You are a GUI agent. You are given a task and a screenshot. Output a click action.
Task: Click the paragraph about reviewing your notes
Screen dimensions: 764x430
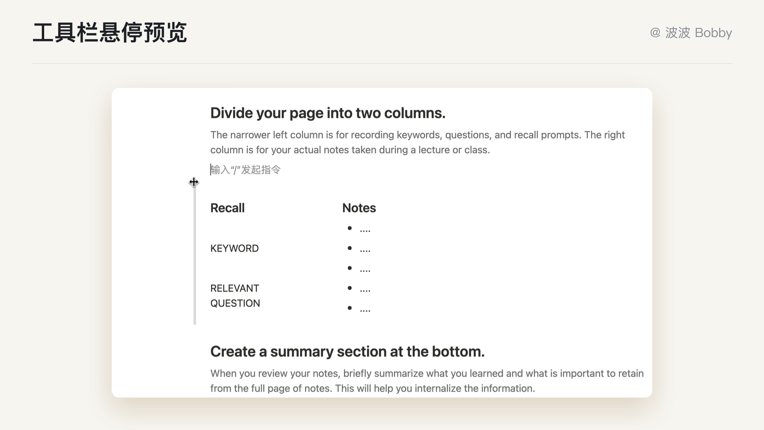427,381
